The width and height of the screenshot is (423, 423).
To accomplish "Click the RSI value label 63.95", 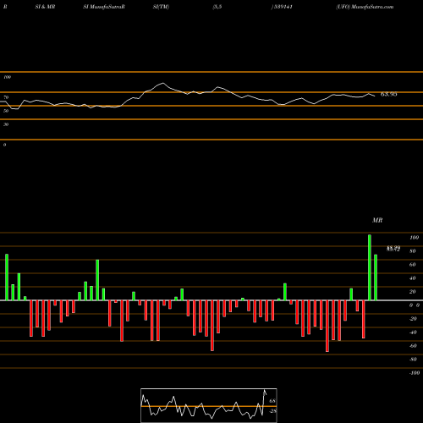I will point(389,94).
